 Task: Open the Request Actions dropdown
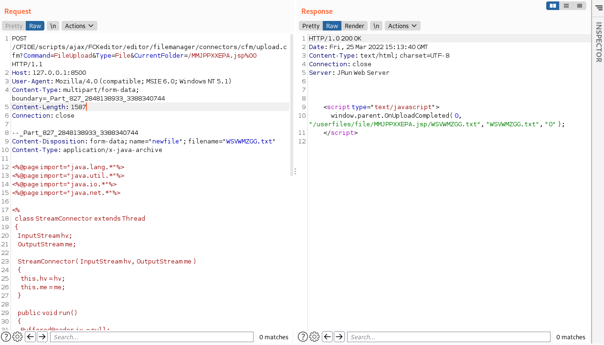tap(79, 26)
